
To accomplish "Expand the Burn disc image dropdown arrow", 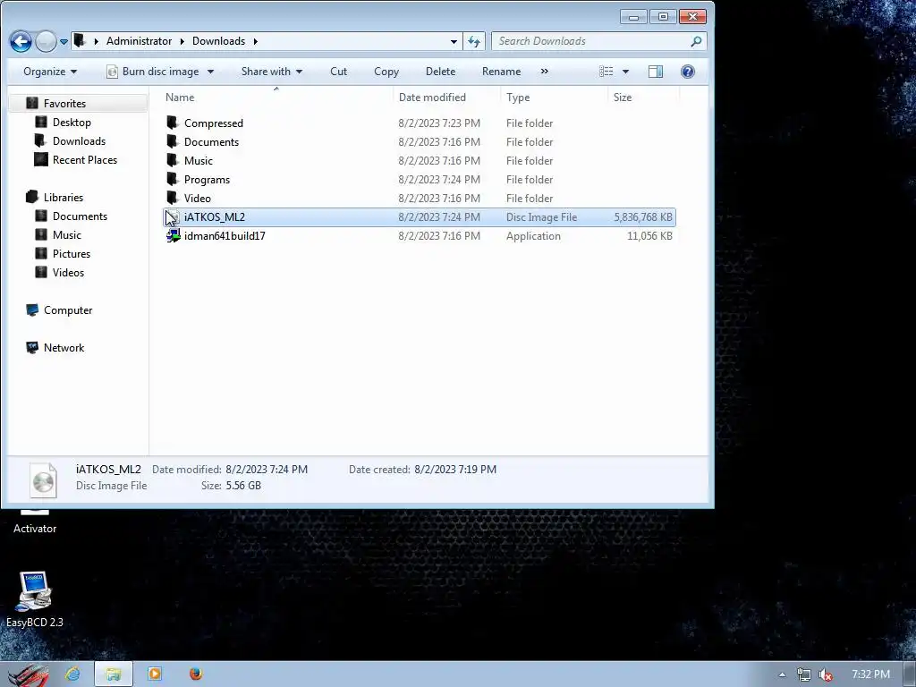I will 210,72.
